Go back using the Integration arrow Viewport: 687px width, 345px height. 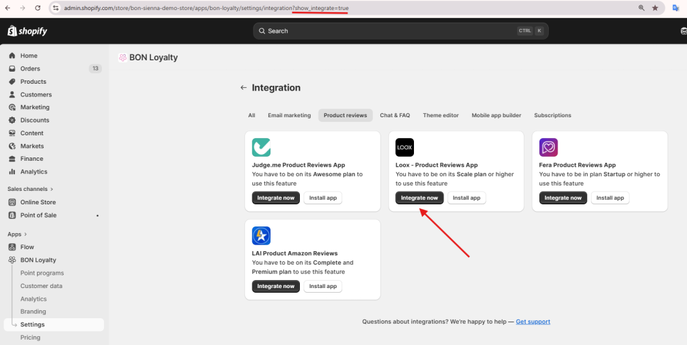[244, 88]
